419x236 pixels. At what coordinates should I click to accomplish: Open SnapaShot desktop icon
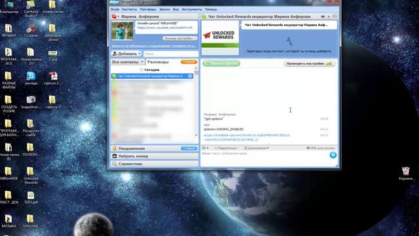31,102
